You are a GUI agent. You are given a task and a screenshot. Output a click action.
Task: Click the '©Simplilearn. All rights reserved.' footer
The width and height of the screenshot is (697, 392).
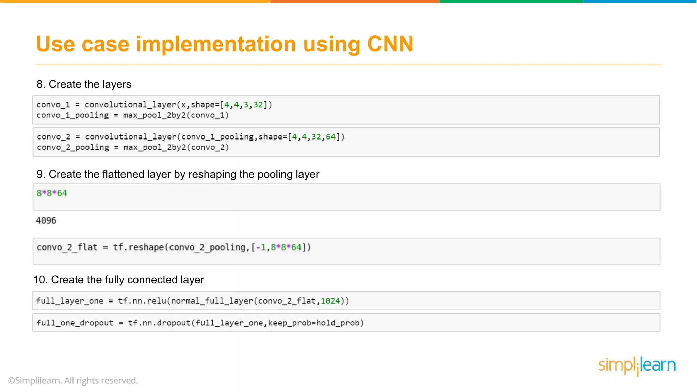pos(73,380)
